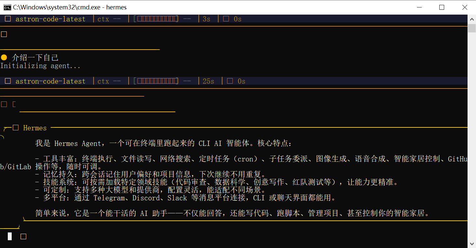Click the scrollbar up arrow
This screenshot has width=476, height=248.
coord(472,19)
